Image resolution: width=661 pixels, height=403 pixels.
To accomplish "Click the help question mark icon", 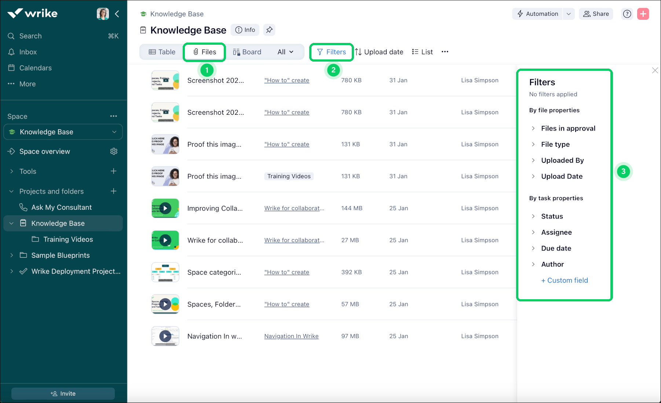I will [627, 14].
